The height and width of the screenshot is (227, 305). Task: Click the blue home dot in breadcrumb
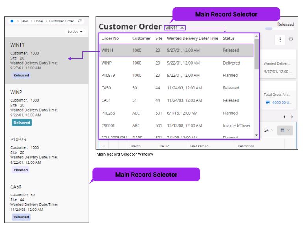point(12,21)
